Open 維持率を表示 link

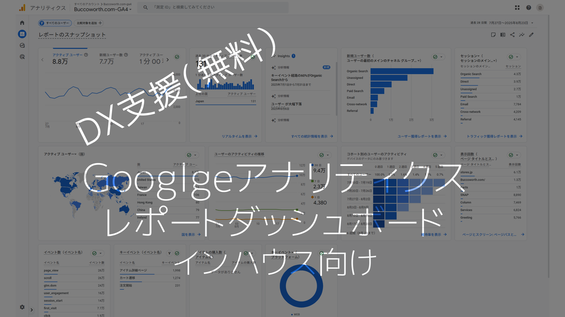click(x=434, y=234)
